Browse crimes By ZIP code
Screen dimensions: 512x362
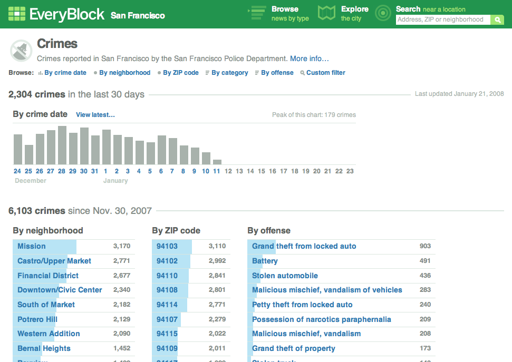click(x=180, y=73)
